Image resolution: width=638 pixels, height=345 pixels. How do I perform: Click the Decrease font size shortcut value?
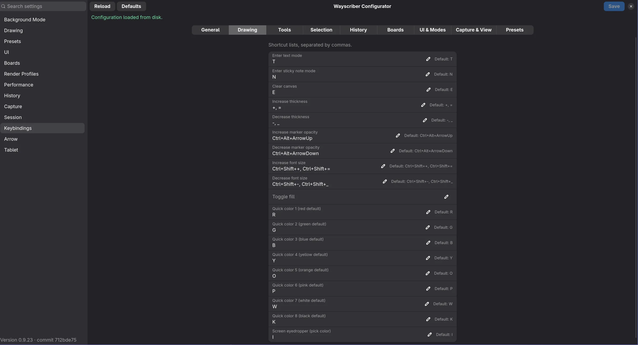300,184
